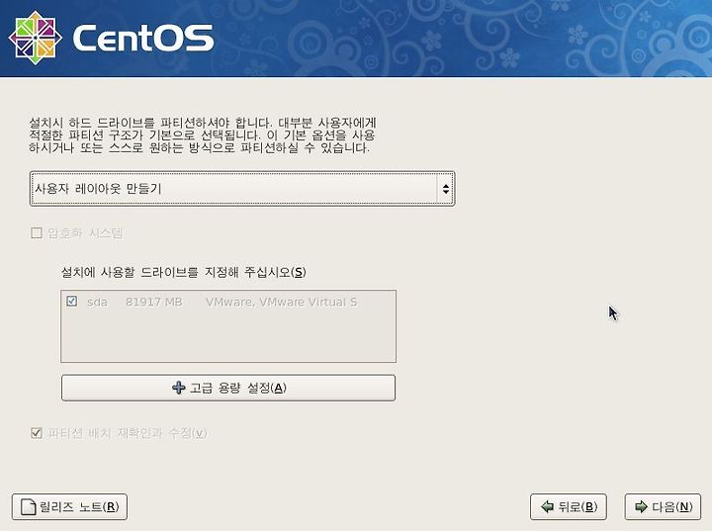
Task: Click the empty area of the drive list box
Action: click(x=228, y=336)
